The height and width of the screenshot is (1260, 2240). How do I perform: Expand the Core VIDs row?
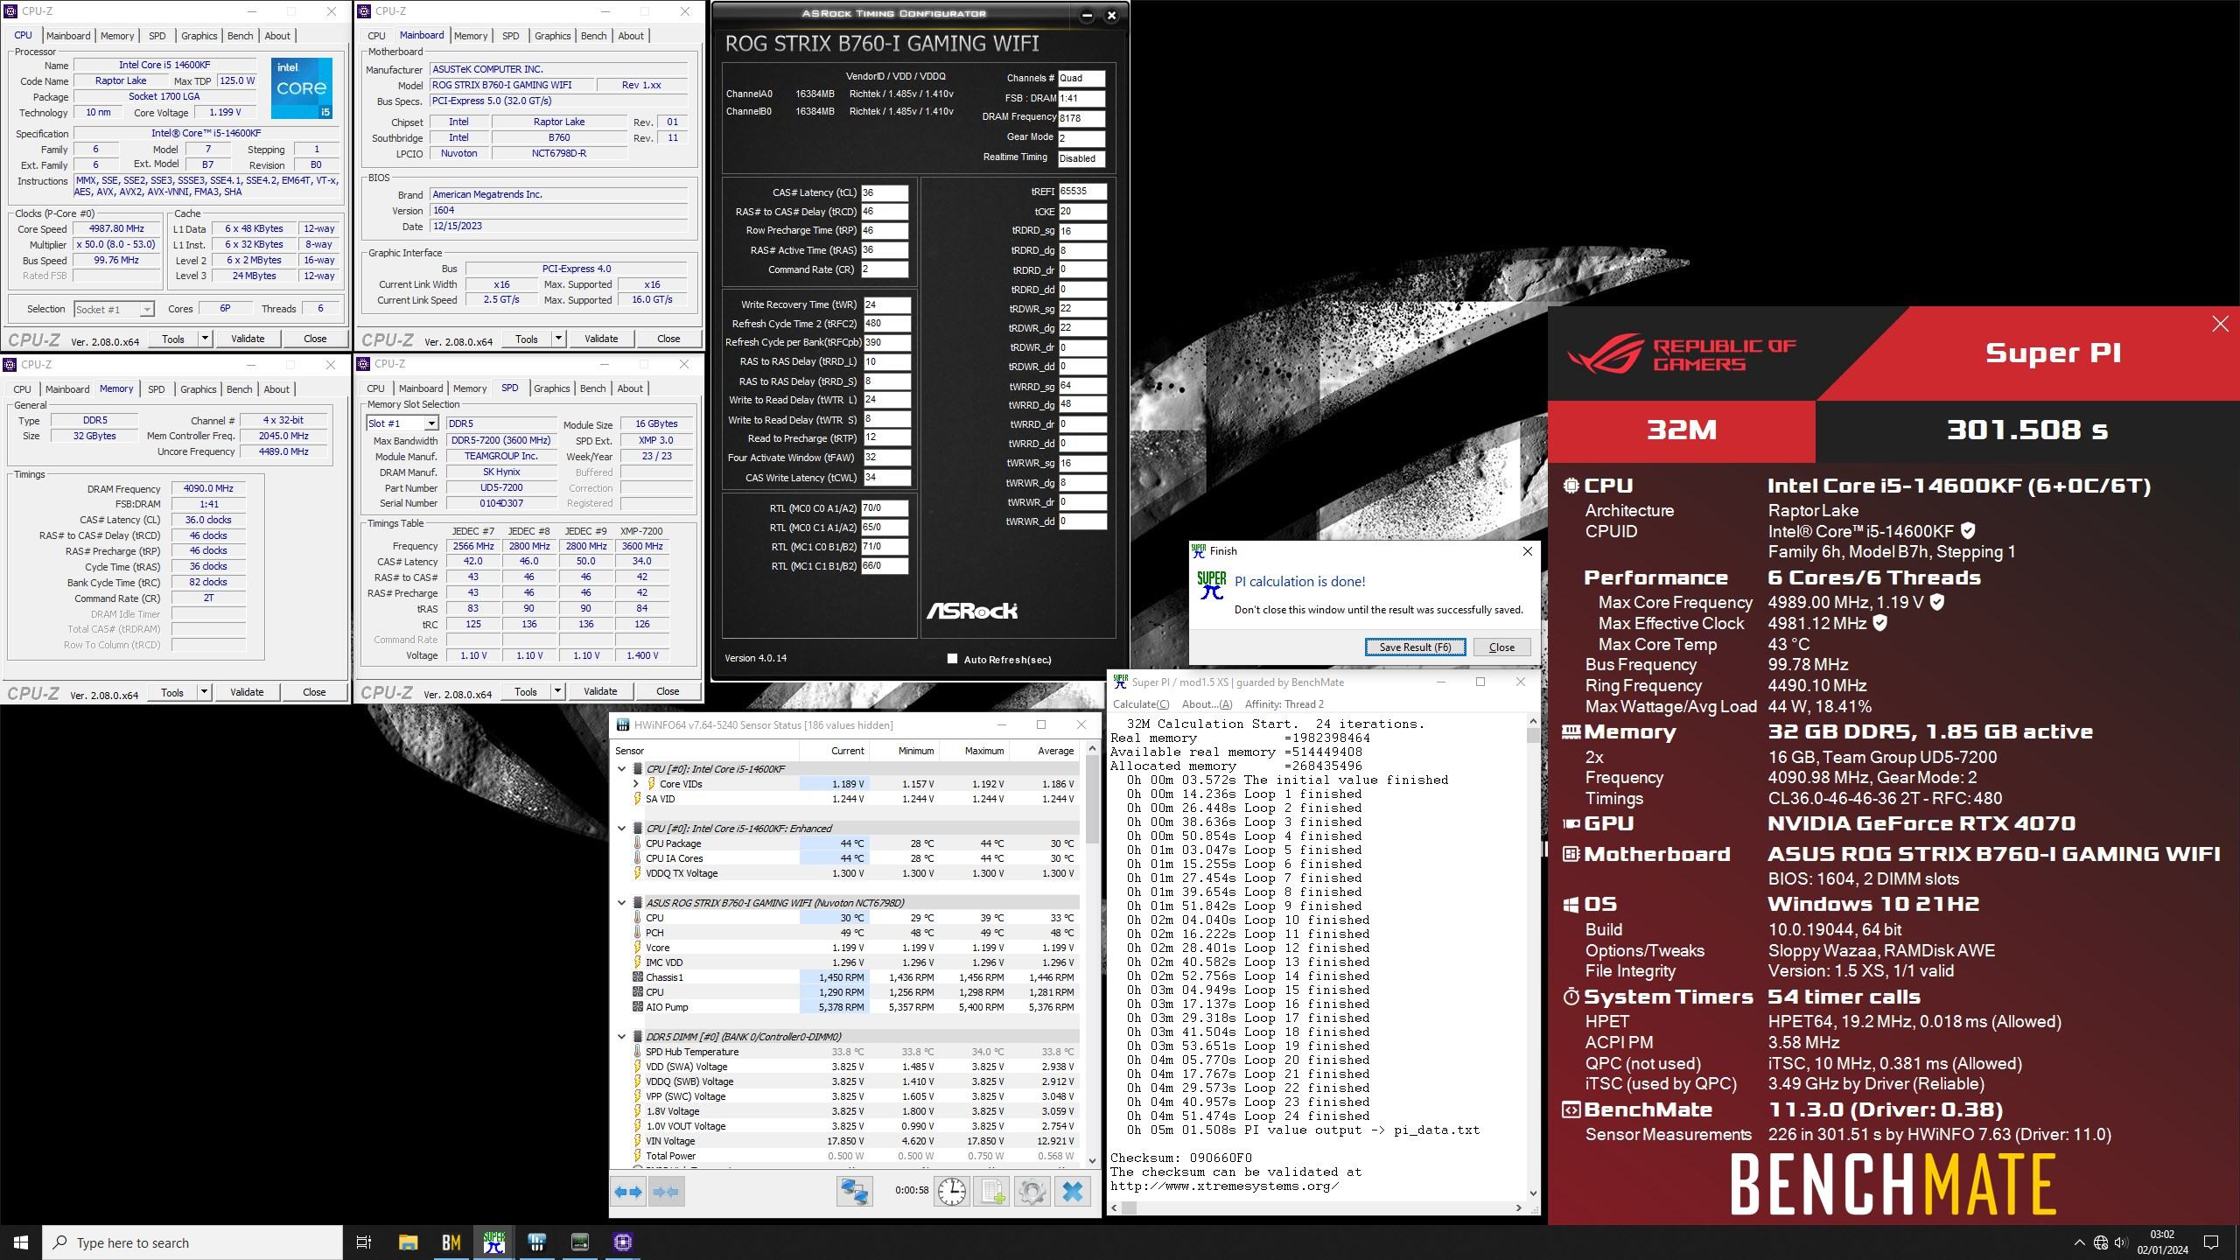point(636,784)
